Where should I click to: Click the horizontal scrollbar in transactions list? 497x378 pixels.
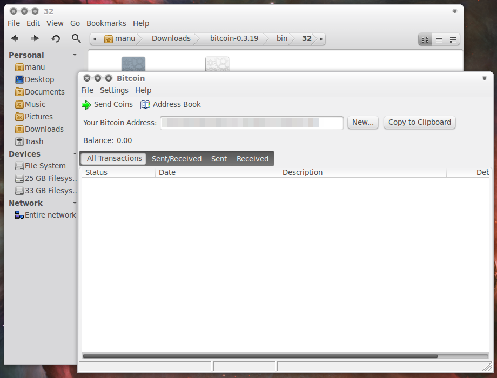pos(260,356)
